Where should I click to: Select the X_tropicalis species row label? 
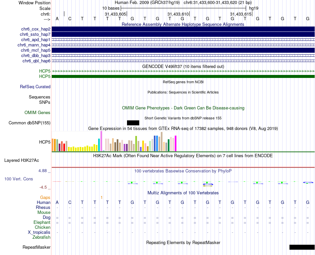point(39,232)
